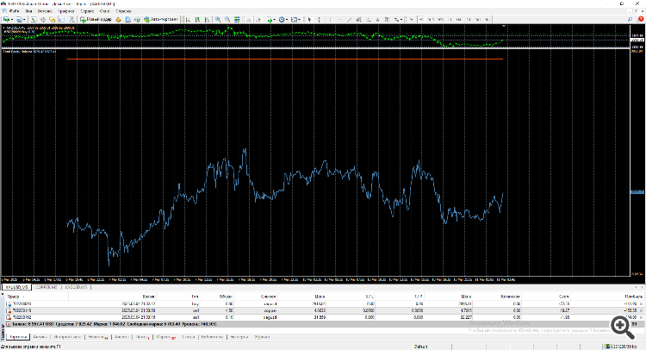Close the xagusd sell order

click(x=641, y=317)
